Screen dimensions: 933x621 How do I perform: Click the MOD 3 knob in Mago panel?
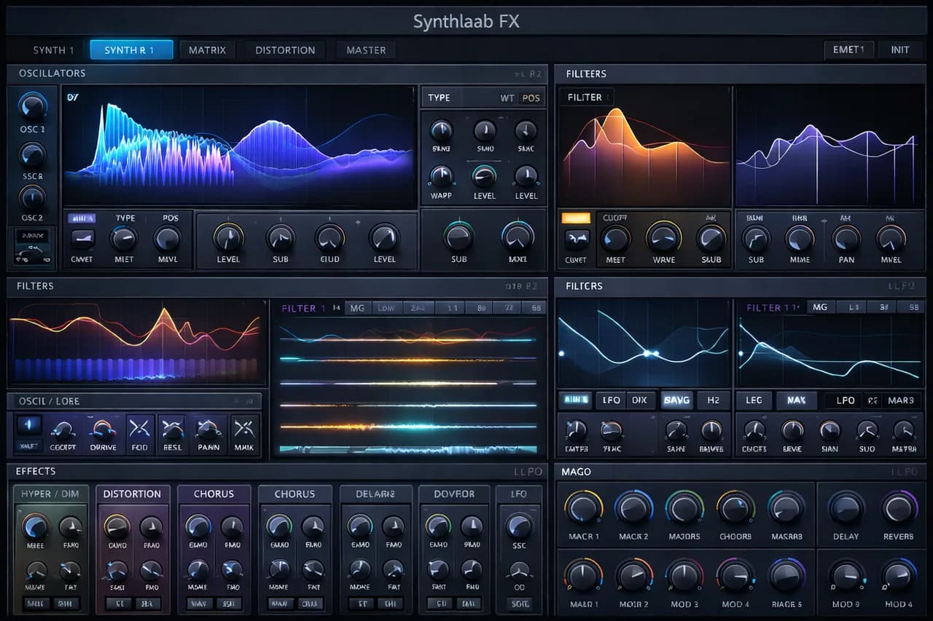click(684, 576)
